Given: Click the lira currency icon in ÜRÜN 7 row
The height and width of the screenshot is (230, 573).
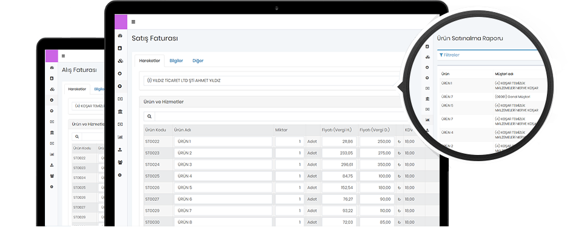Looking at the screenshot, I should pyautogui.click(x=399, y=211).
